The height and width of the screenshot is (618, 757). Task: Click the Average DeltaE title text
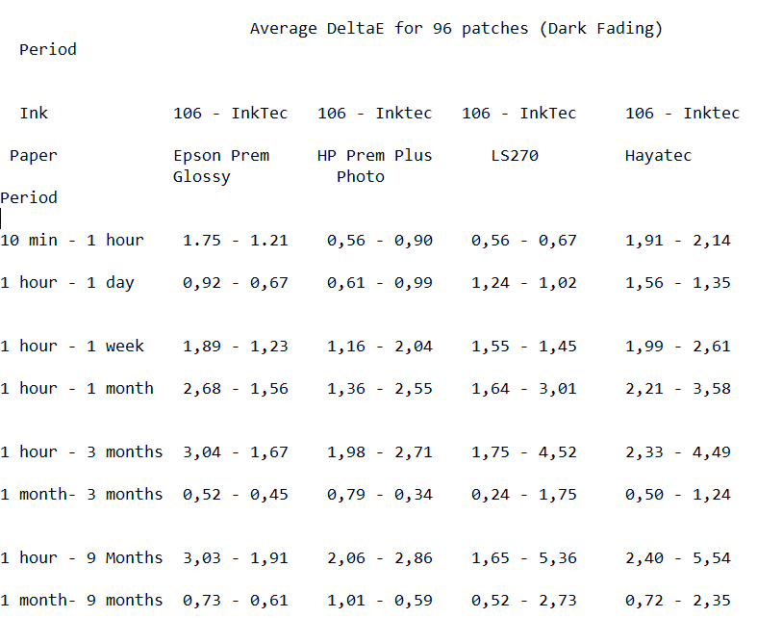456,28
